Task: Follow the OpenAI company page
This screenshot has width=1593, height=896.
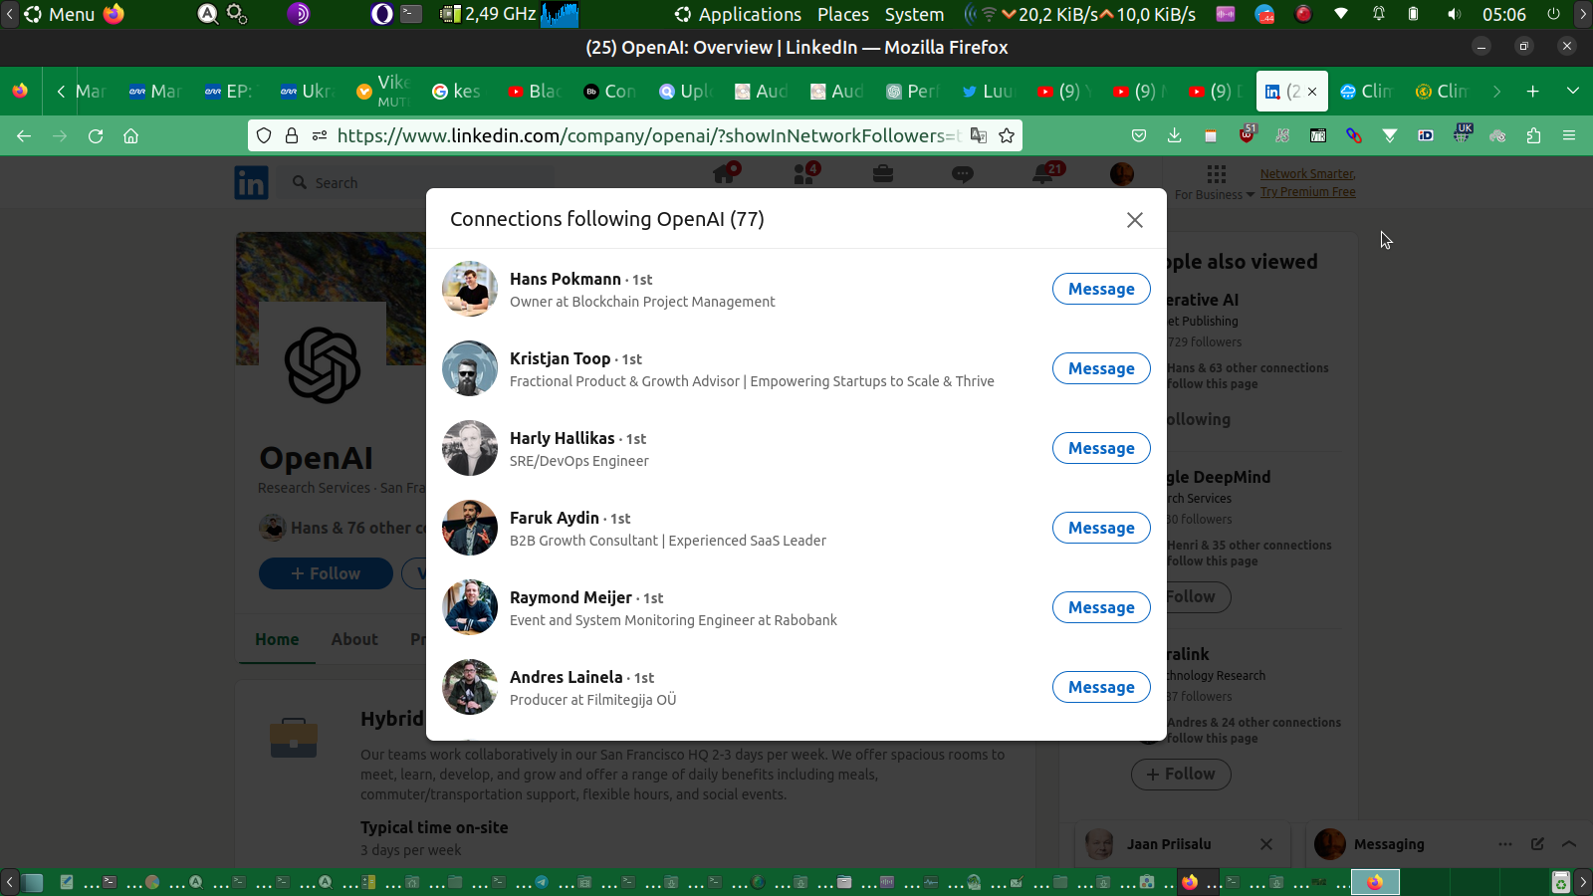Action: coord(326,573)
